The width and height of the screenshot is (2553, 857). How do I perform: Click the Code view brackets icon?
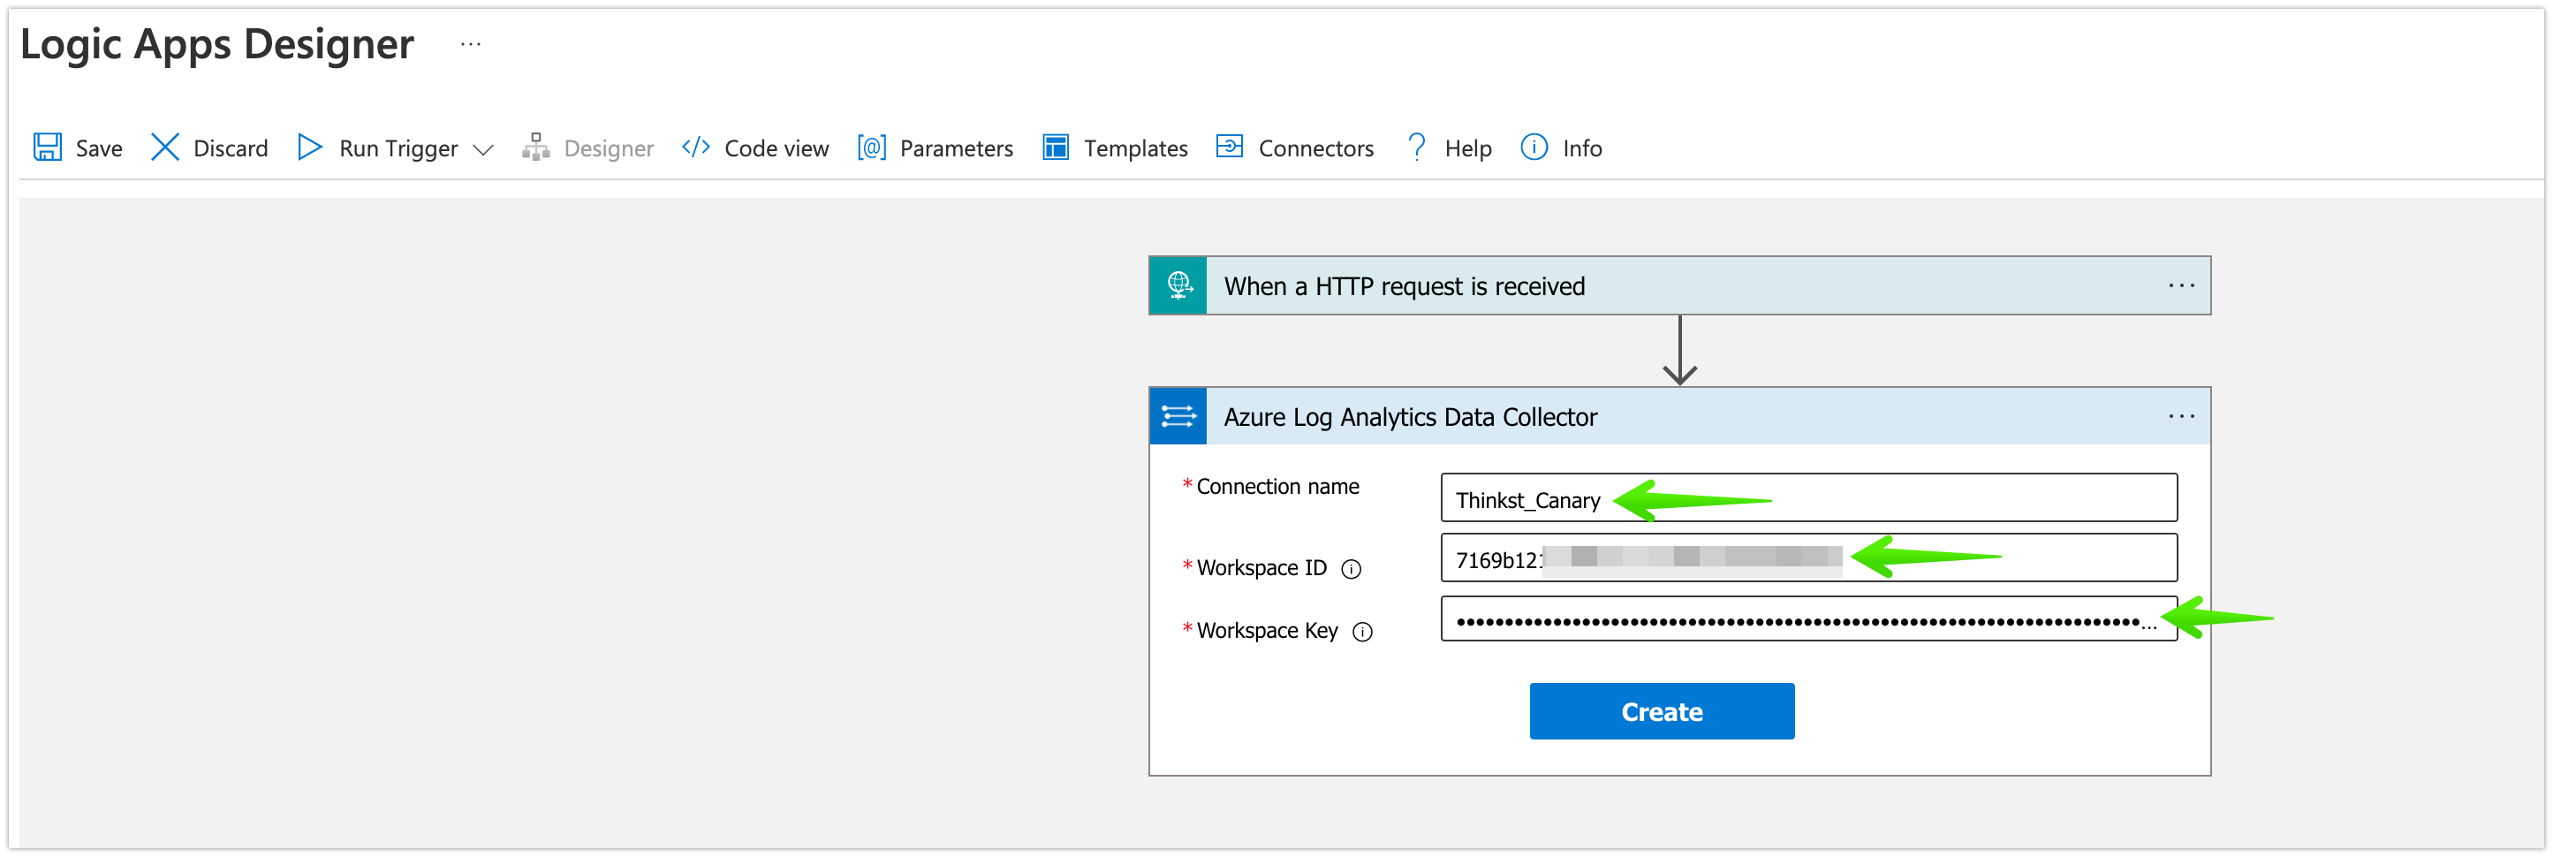tap(696, 148)
